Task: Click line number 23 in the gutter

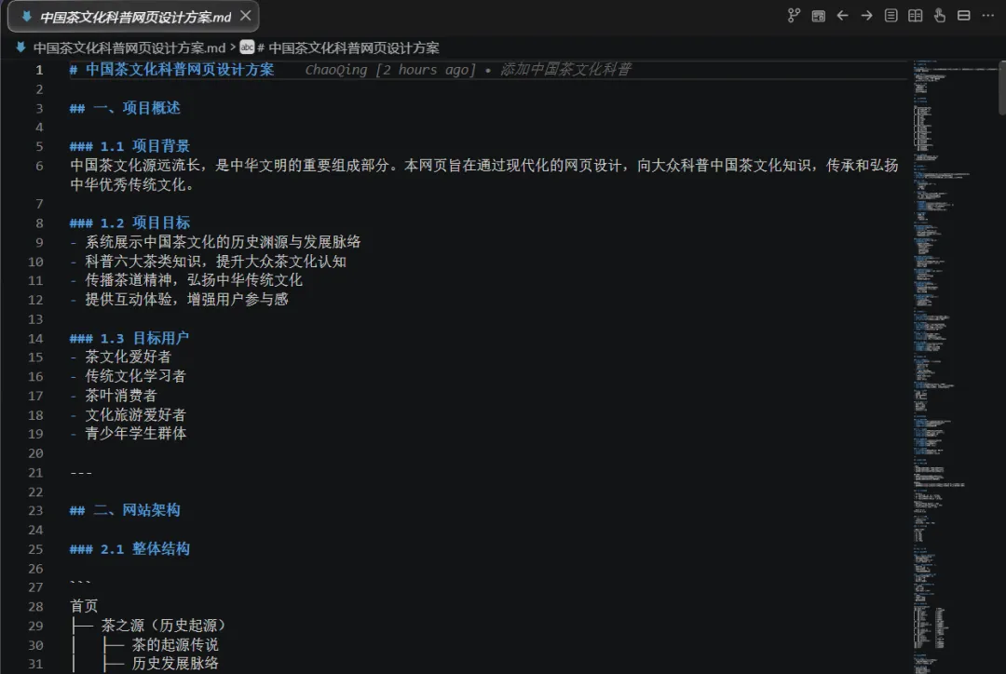Action: pyautogui.click(x=36, y=510)
